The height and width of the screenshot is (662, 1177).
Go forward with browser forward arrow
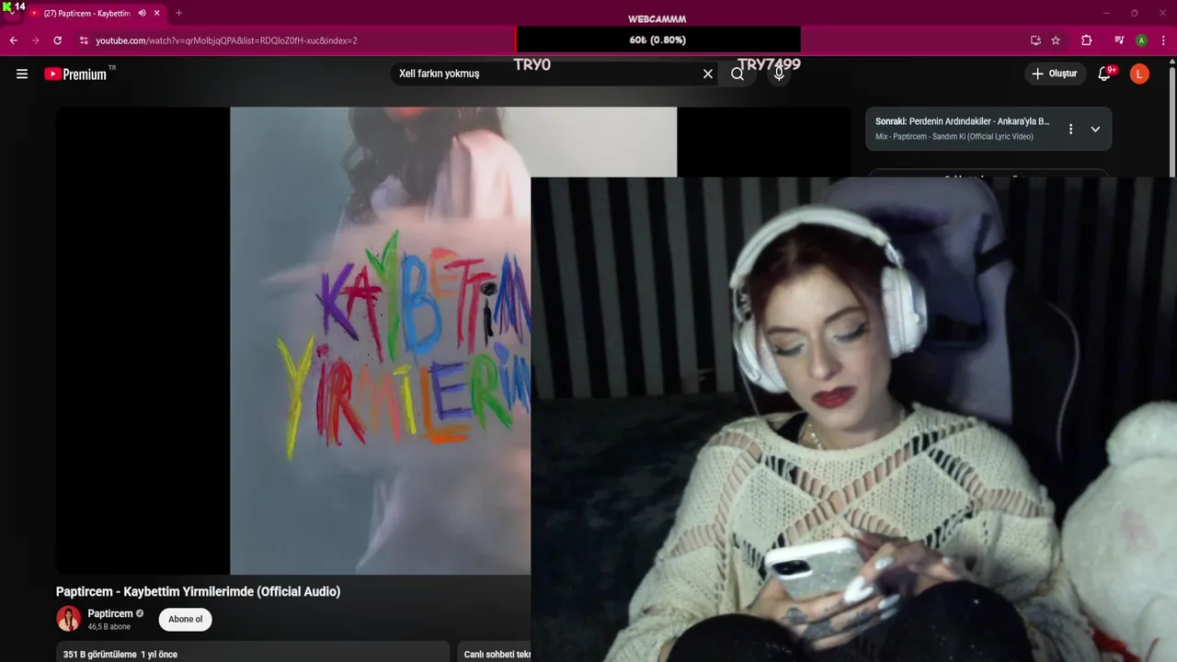pyautogui.click(x=35, y=40)
